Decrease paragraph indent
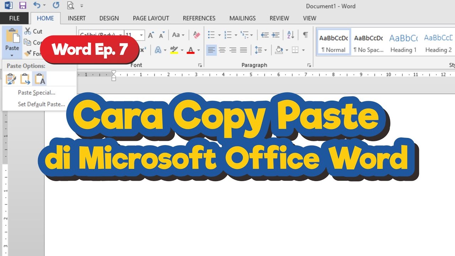 [265, 35]
